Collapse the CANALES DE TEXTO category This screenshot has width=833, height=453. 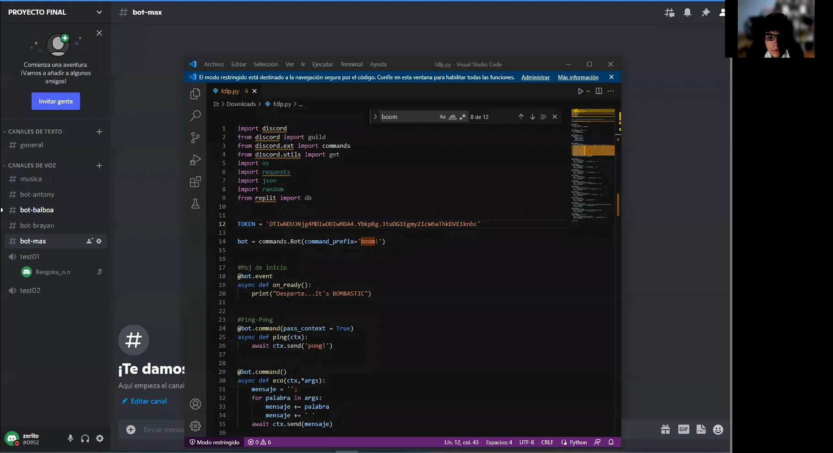click(35, 131)
